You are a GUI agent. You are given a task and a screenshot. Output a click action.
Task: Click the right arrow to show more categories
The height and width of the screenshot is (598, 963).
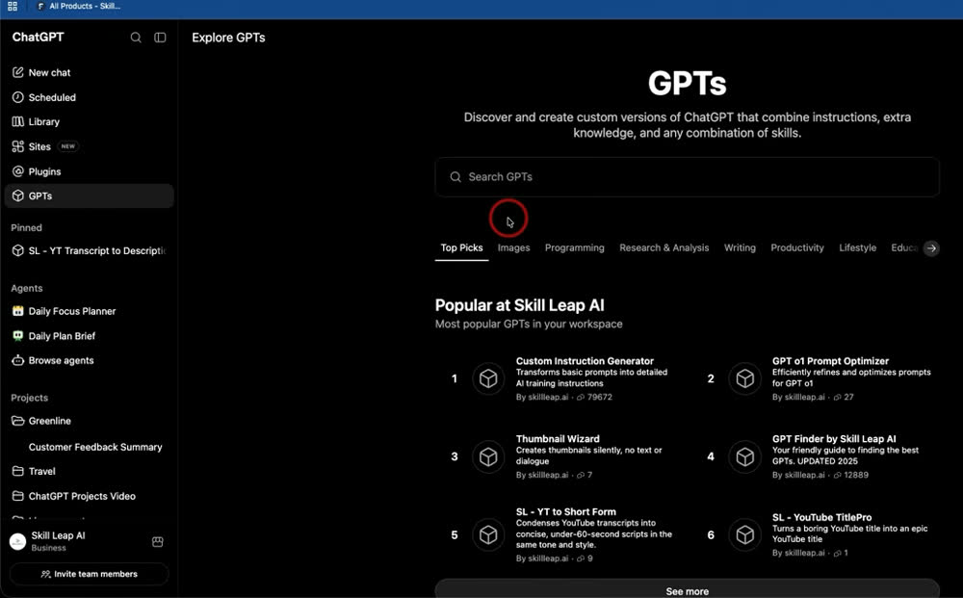coord(931,248)
